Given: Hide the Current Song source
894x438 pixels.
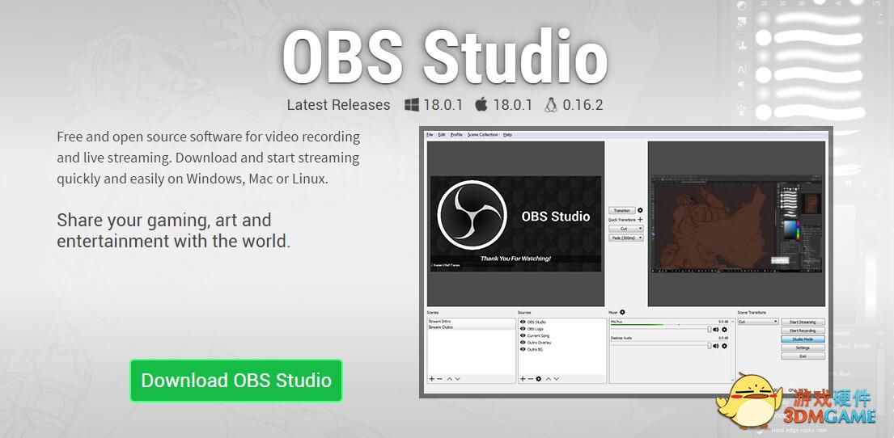Looking at the screenshot, I should click(x=523, y=336).
